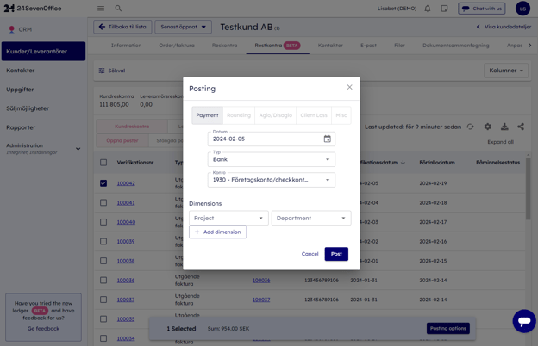Open the Department dimension dropdown

[x=310, y=218]
